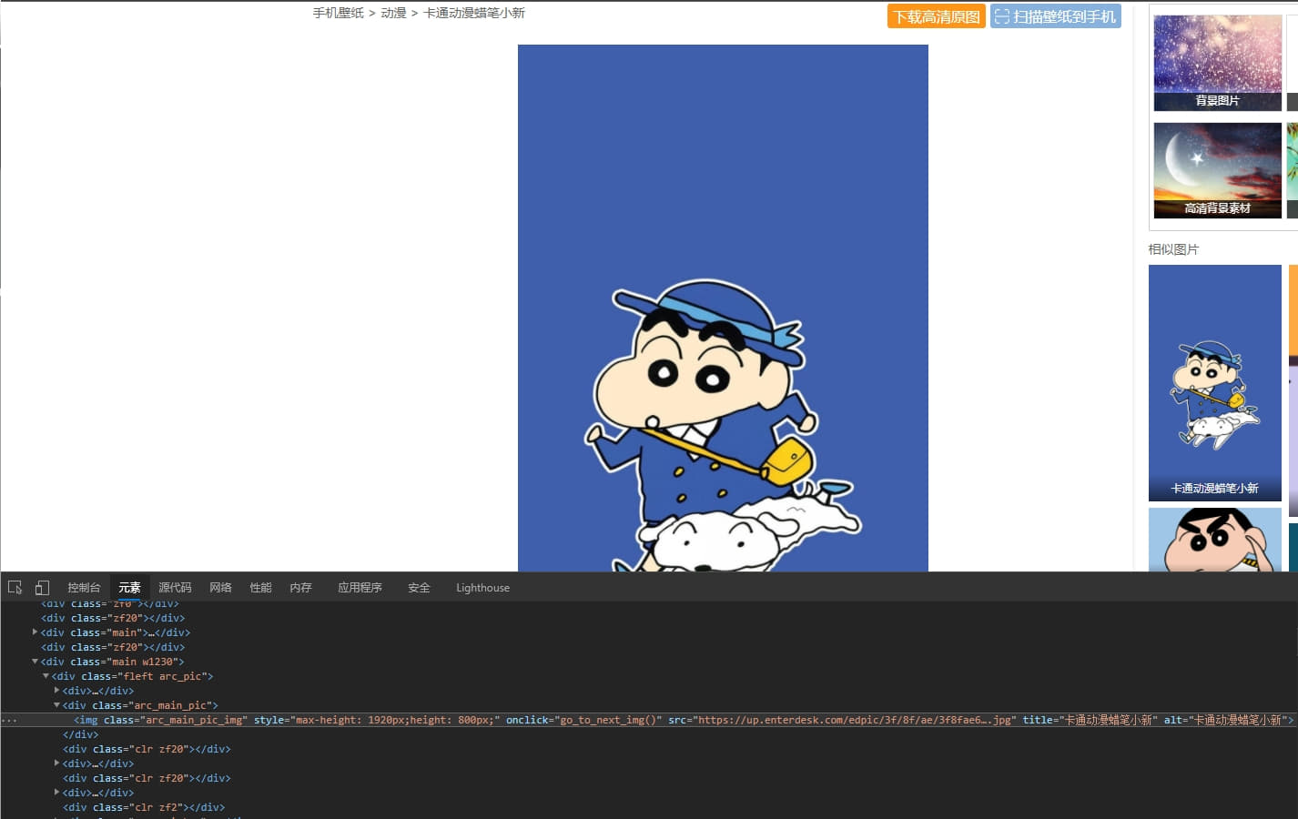Click the main Crayon Shin-chan wallpaper image
Viewport: 1298px width, 819px height.
[x=723, y=308]
